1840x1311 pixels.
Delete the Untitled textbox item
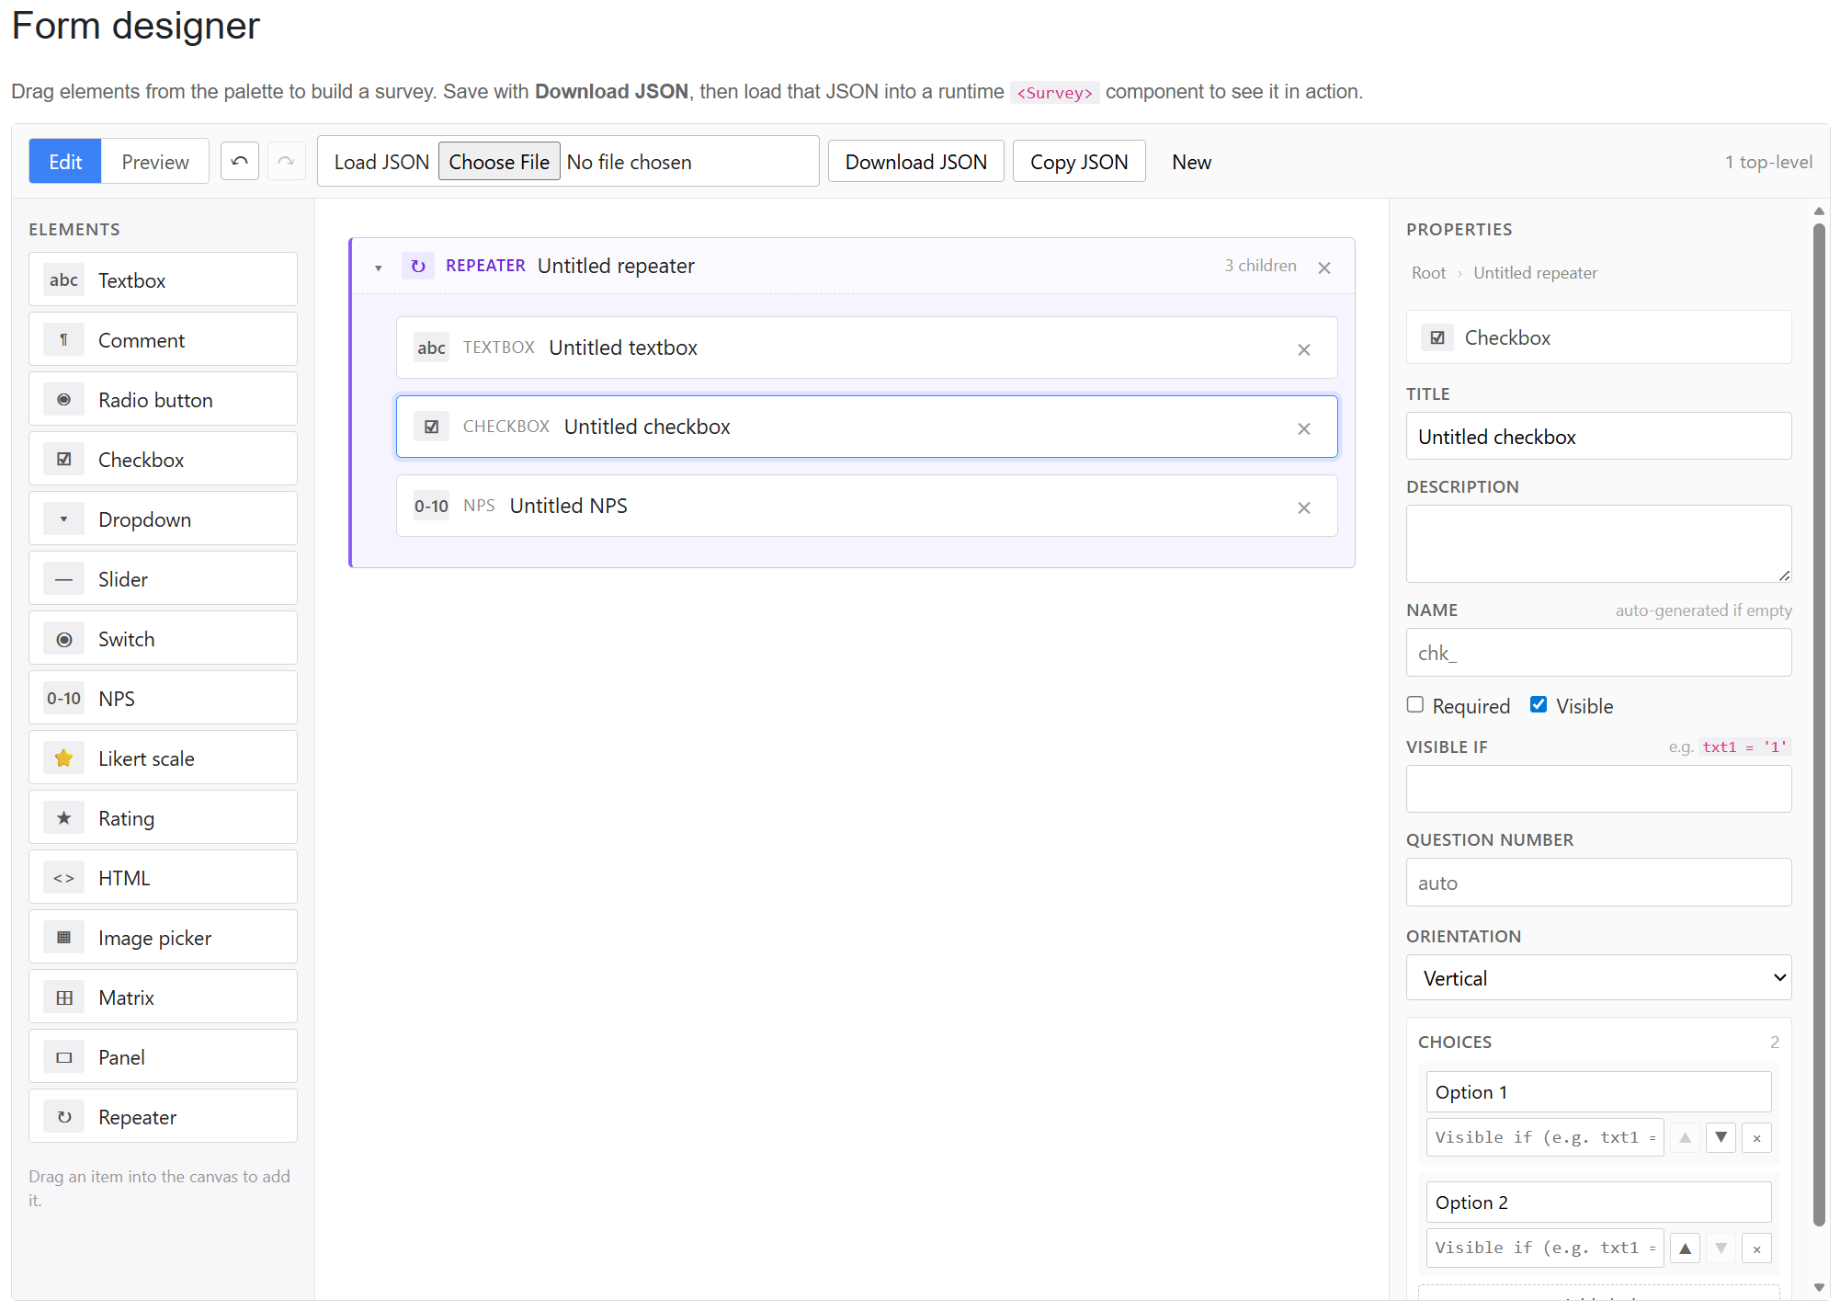point(1303,349)
